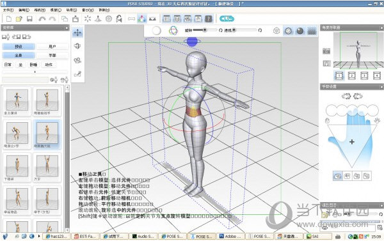Open the 文件(F) menu

click(x=8, y=10)
